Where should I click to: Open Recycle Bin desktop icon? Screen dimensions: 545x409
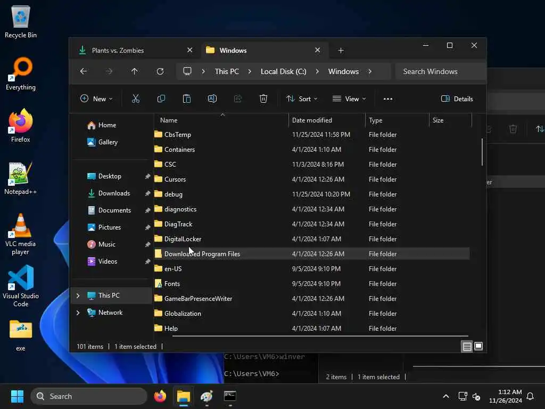click(21, 21)
